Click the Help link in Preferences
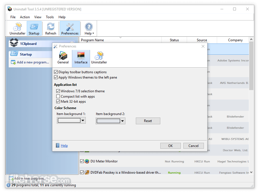 pyautogui.click(x=64, y=145)
